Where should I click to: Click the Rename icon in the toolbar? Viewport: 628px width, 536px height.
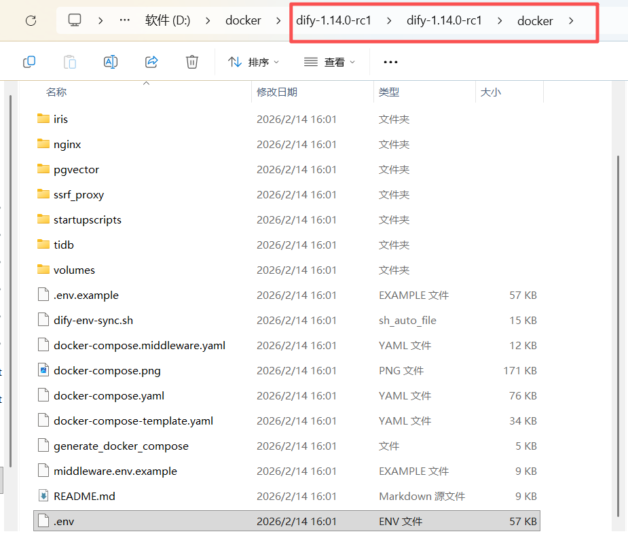[111, 62]
